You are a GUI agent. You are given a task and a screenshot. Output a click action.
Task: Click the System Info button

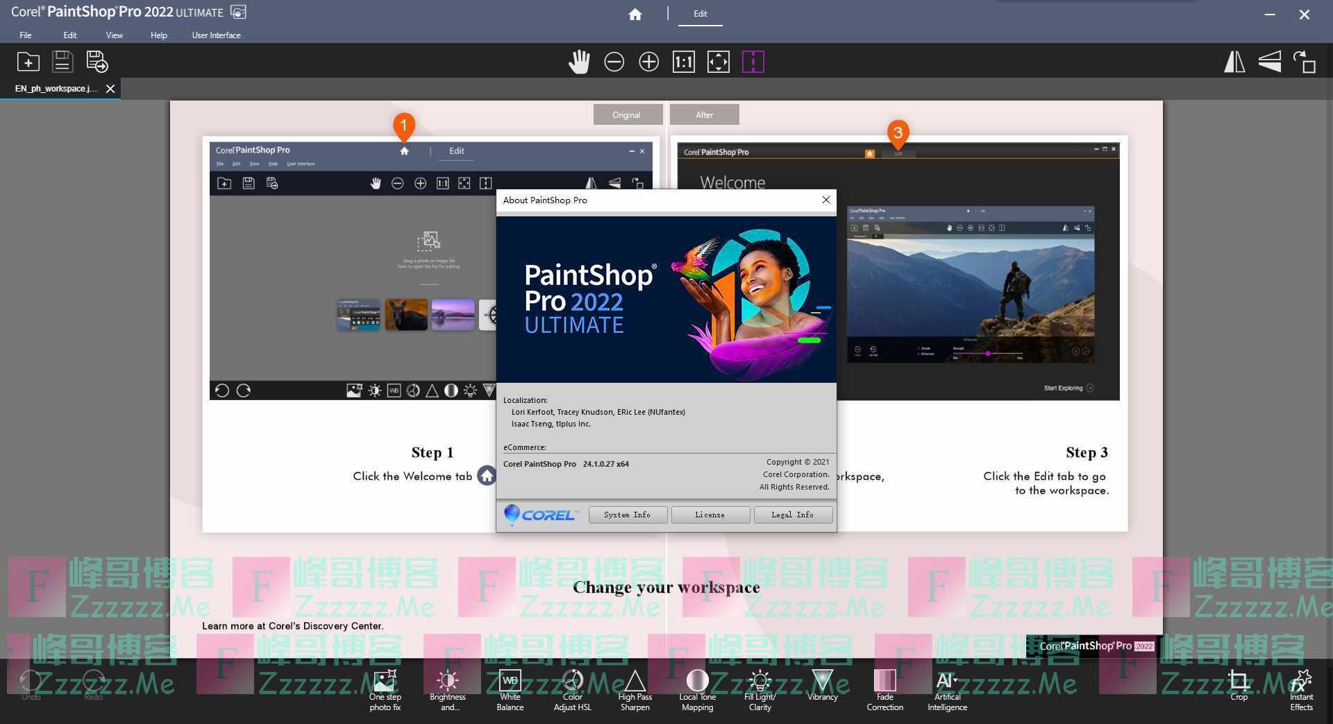coord(627,515)
